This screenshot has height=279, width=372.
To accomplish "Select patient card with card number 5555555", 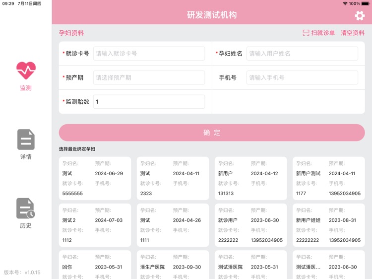I will click(95, 178).
